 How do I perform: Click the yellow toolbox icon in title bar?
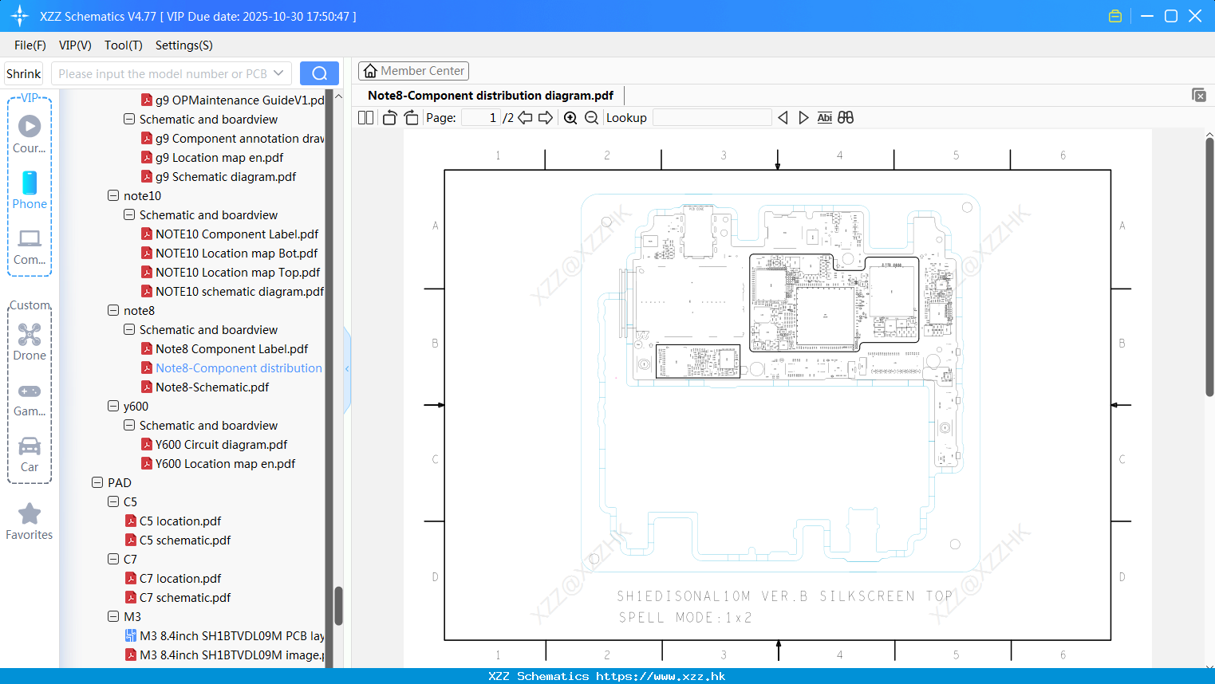[1115, 16]
